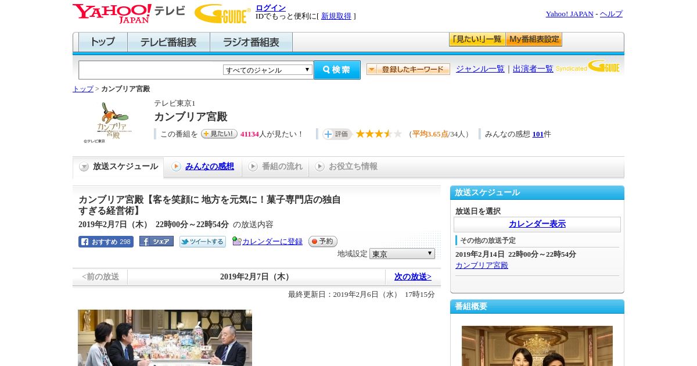Go to Yahoo! JAPAN homepage link
The height and width of the screenshot is (366, 697).
click(x=569, y=14)
